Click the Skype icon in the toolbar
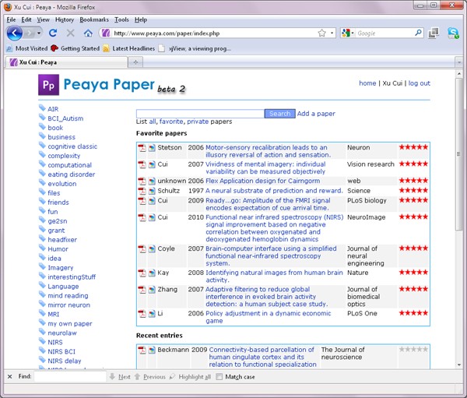This screenshot has height=398, width=467. (453, 33)
